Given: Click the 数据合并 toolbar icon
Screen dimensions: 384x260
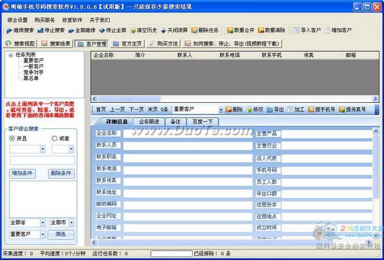Looking at the screenshot, I should click(230, 31).
